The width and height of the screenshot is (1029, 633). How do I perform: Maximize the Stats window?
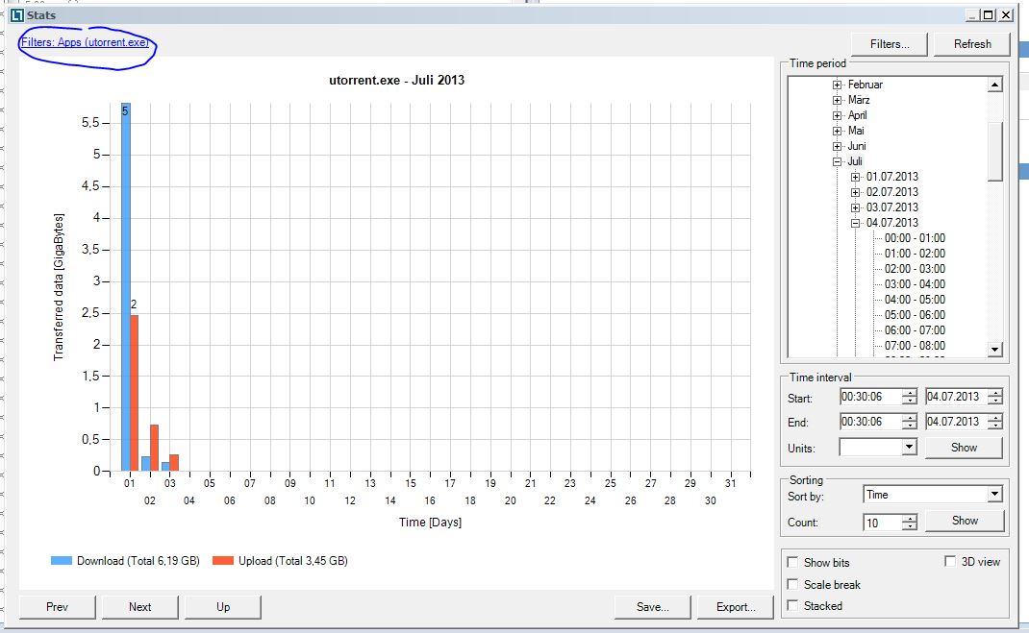point(989,15)
